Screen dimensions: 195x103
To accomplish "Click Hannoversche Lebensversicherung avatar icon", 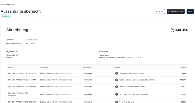I will pyautogui.click(x=117, y=94).
